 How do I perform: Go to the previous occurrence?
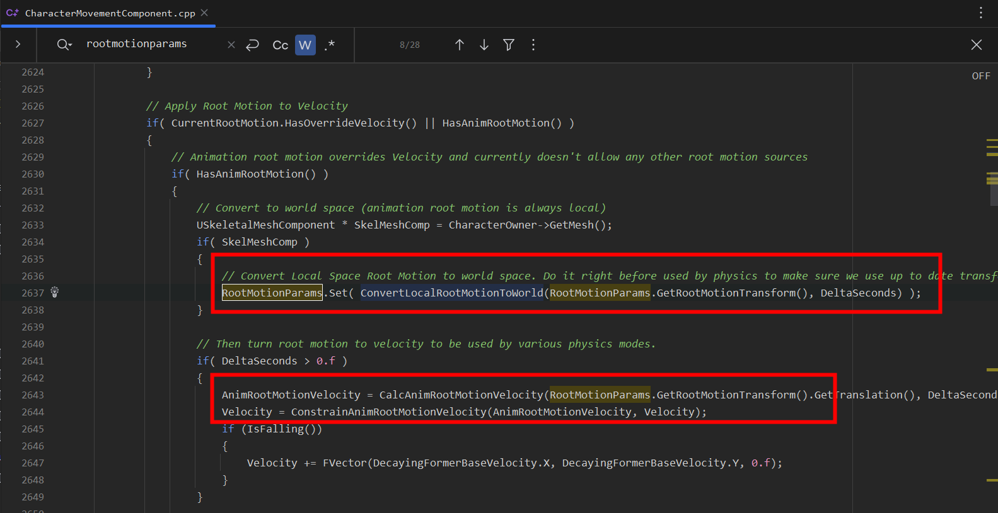pyautogui.click(x=460, y=45)
